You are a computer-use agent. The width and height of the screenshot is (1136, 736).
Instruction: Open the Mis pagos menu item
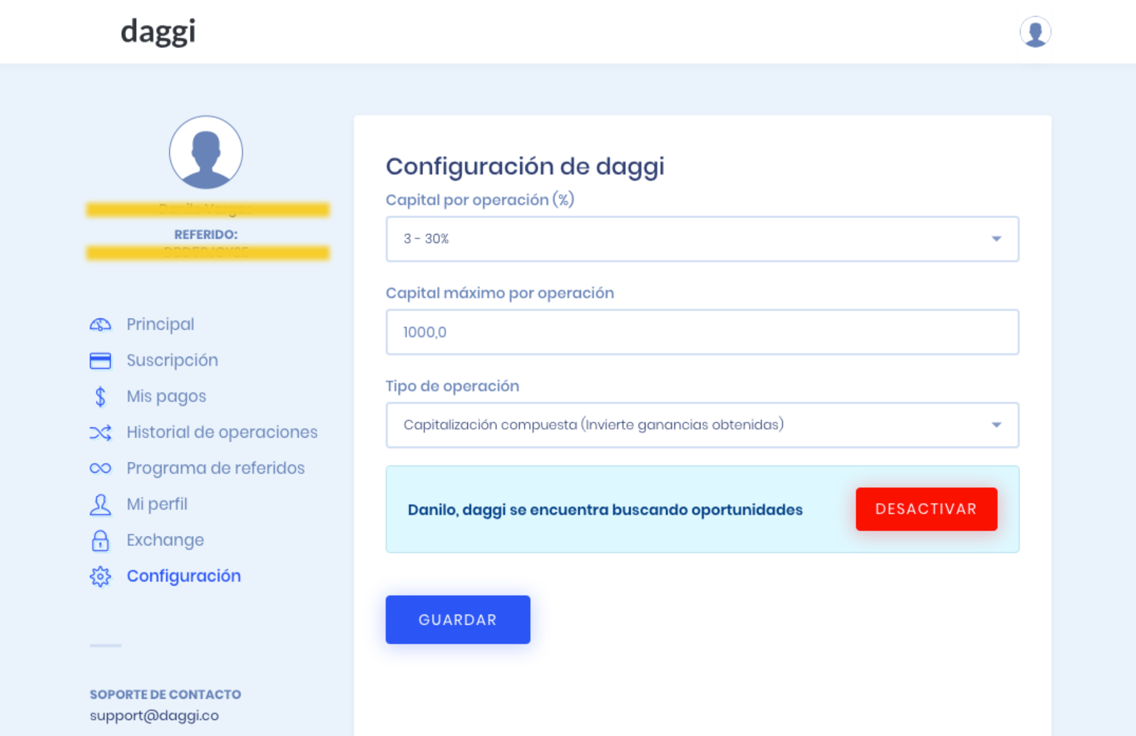pyautogui.click(x=166, y=396)
